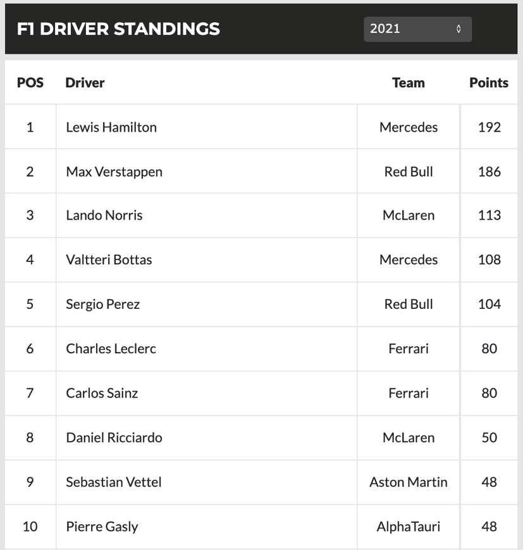Select driver Max Verstappen
The width and height of the screenshot is (523, 550).
pos(114,172)
